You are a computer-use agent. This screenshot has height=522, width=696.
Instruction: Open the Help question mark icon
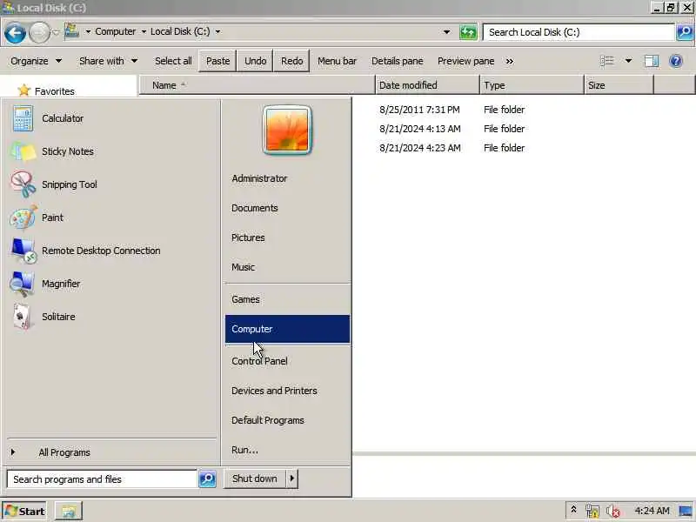click(x=676, y=61)
